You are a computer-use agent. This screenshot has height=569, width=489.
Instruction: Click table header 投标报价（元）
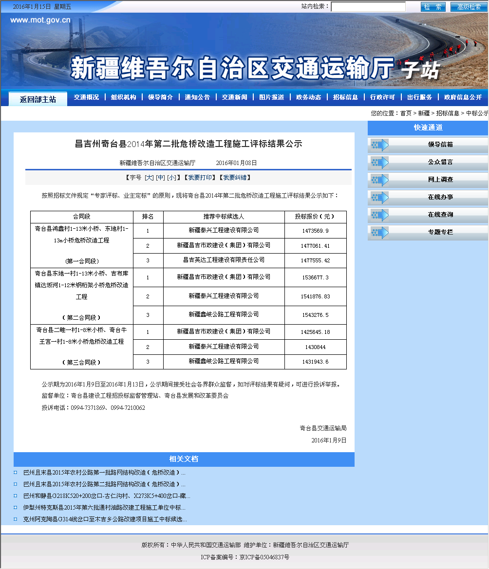tap(315, 217)
